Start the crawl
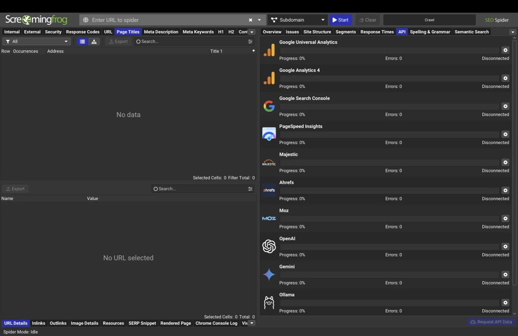 [x=341, y=20]
